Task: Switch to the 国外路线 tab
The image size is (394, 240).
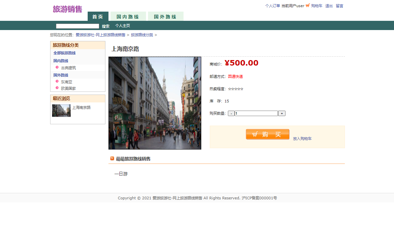Action: (165, 16)
